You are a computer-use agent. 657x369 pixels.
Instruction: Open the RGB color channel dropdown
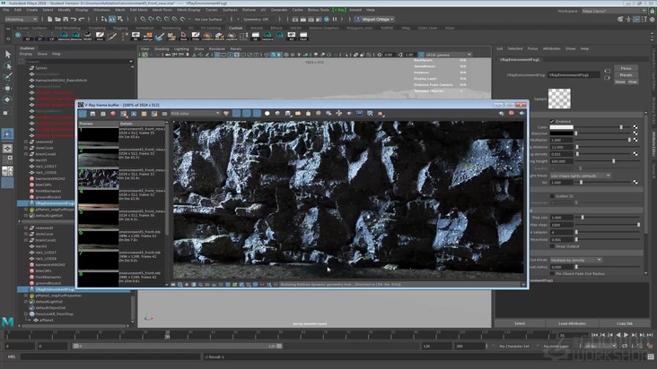point(196,113)
